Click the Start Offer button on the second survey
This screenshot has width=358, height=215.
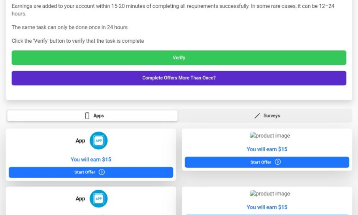(x=267, y=214)
